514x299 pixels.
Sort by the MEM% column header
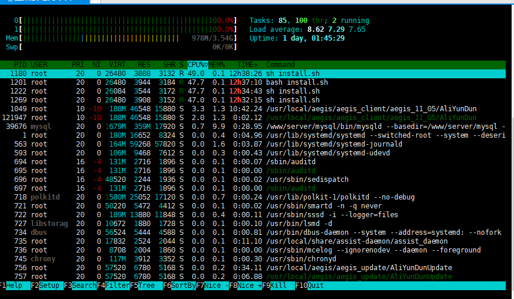click(217, 65)
